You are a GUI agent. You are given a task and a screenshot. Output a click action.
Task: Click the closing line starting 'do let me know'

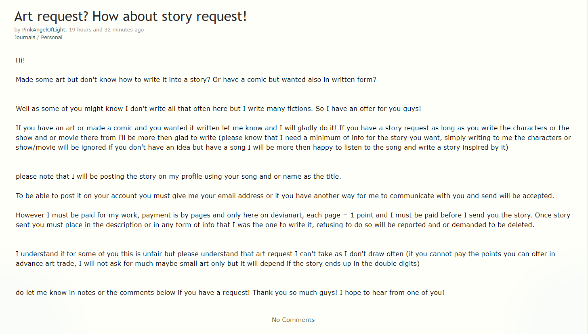point(230,292)
